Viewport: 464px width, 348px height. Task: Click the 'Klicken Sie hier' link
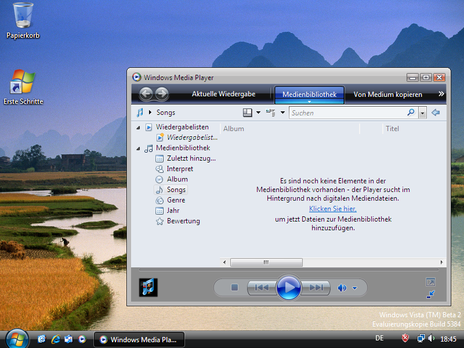332,209
